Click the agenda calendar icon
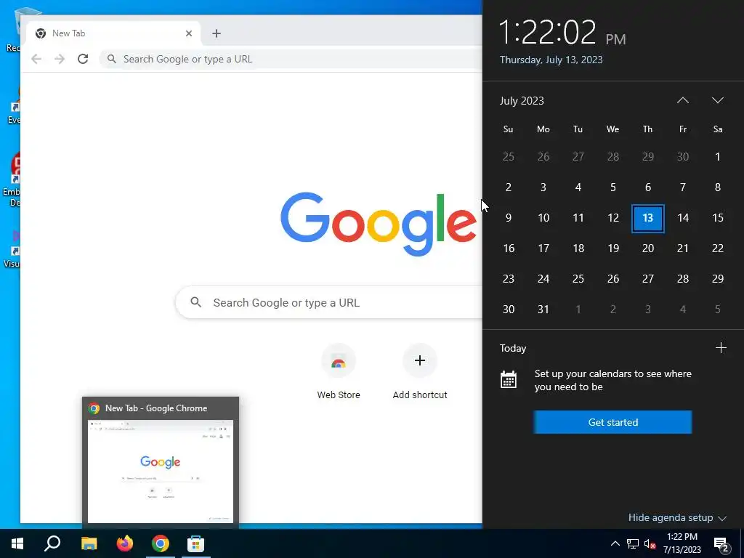This screenshot has height=558, width=744. pos(508,379)
